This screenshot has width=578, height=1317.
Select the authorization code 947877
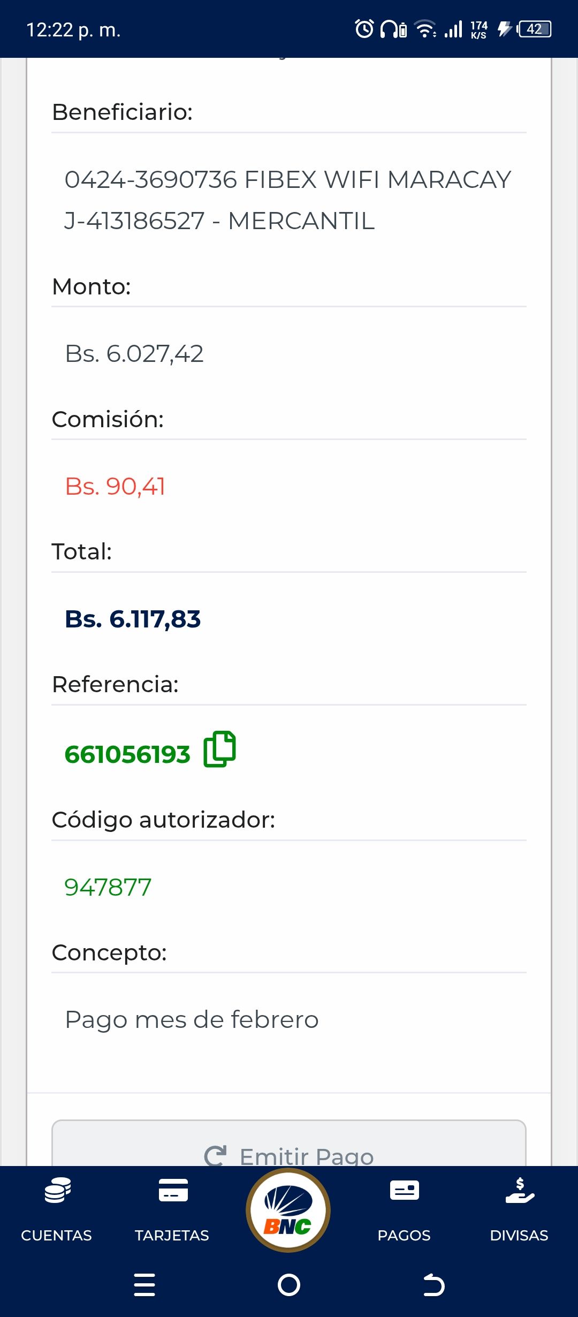tap(108, 887)
